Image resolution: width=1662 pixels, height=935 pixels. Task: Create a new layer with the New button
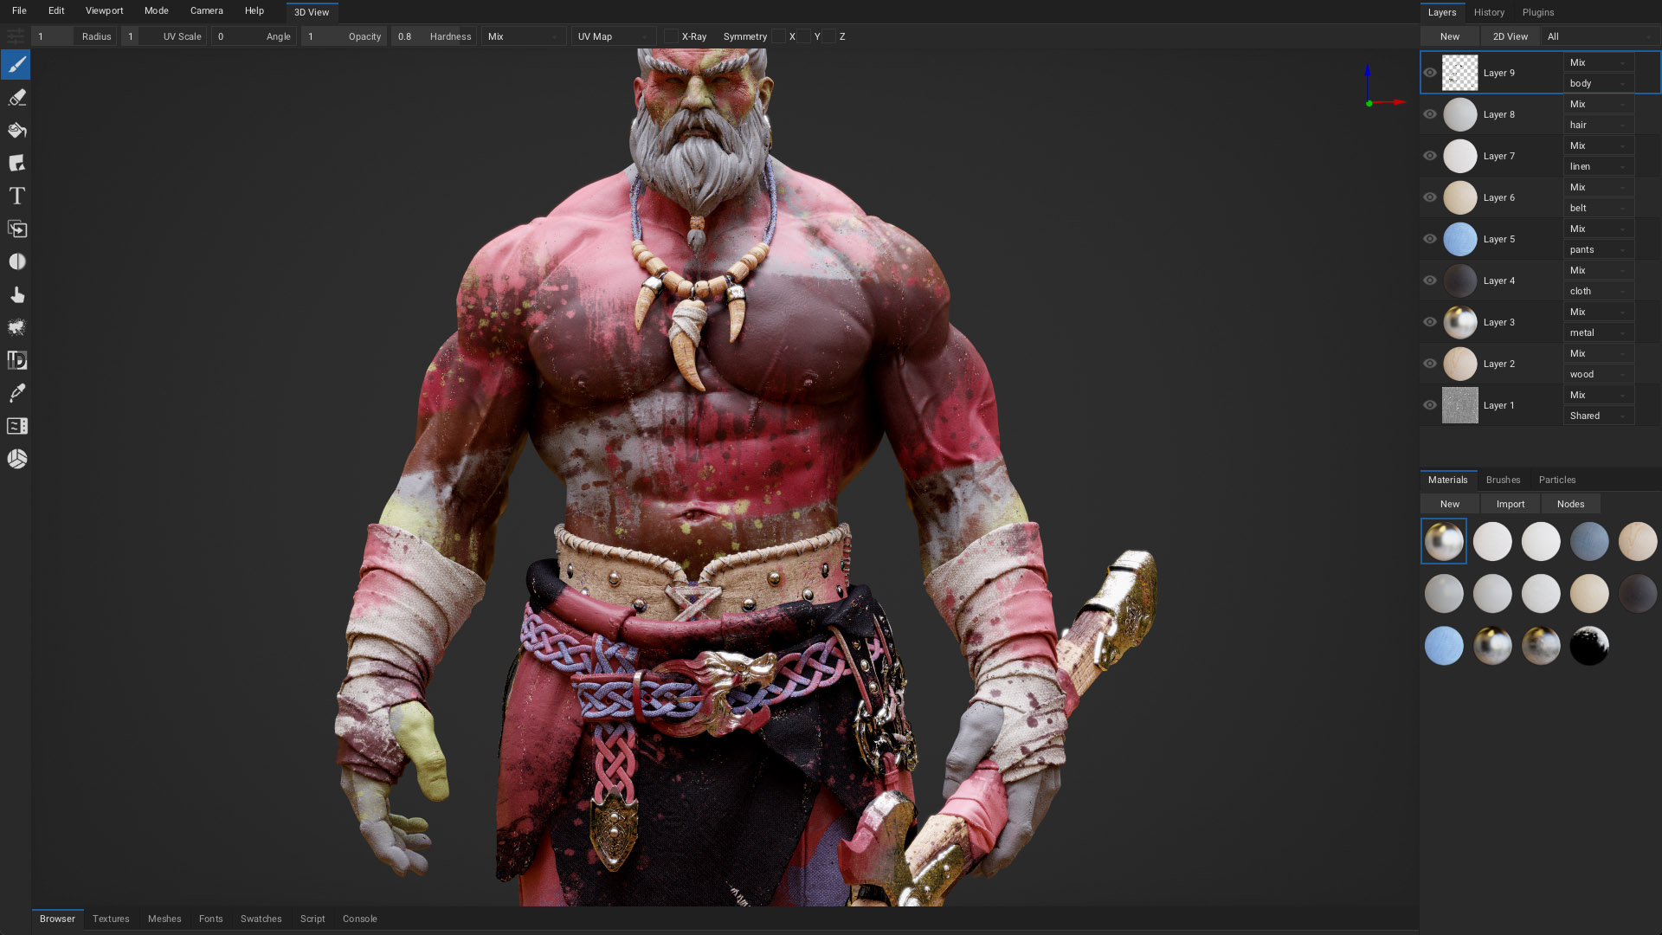tap(1448, 36)
